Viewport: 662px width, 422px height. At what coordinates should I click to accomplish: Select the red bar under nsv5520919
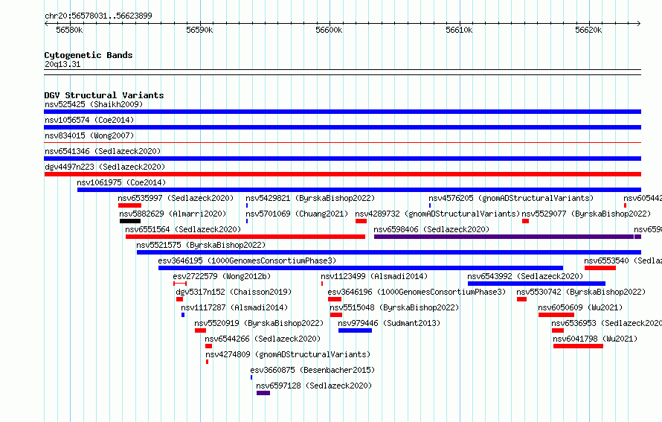[x=201, y=330]
